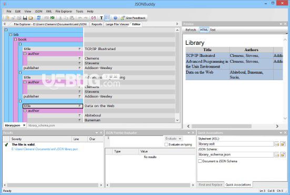Collapse the root JSON object node
The width and height of the screenshot is (290, 195).
(x=6, y=30)
